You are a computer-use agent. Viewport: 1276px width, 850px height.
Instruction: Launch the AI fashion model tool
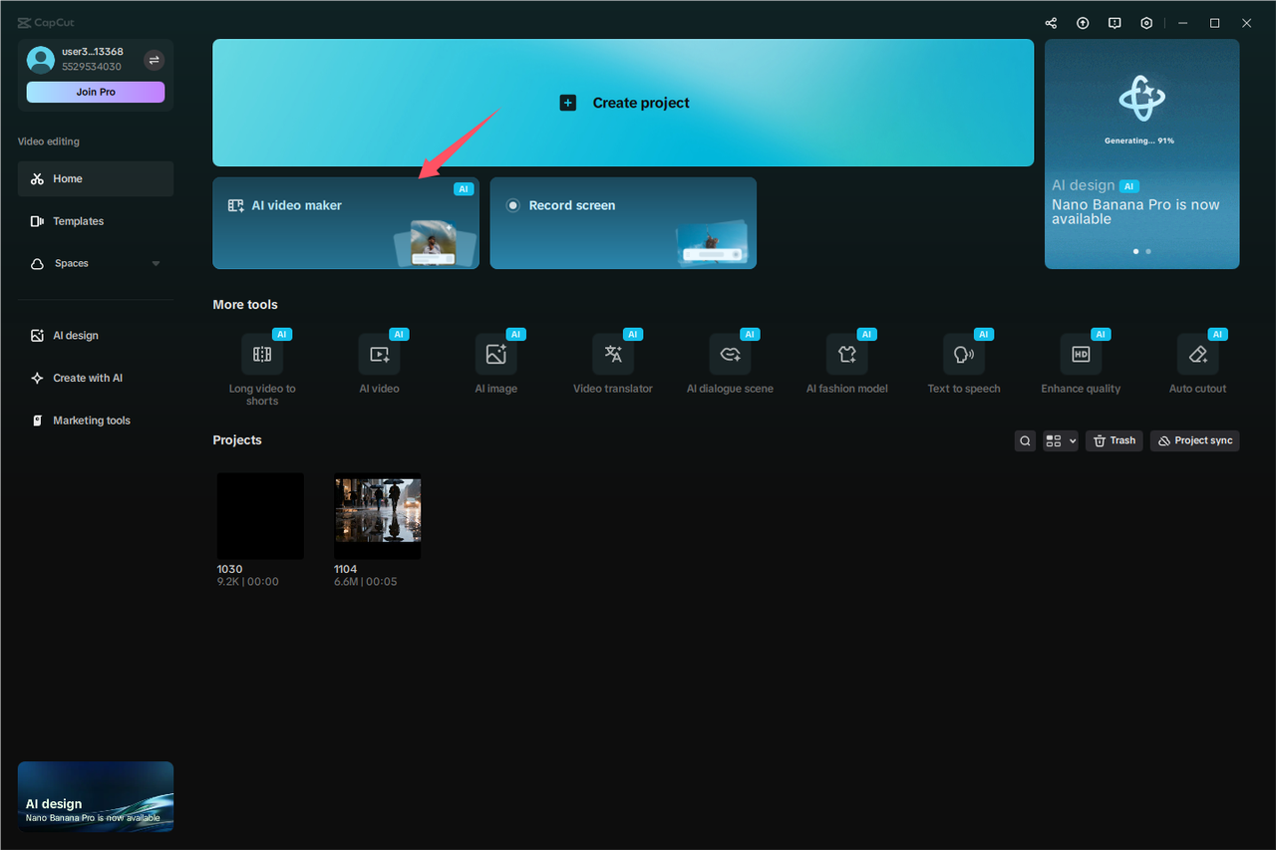tap(847, 359)
